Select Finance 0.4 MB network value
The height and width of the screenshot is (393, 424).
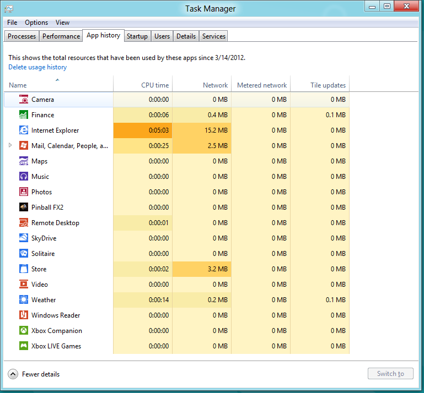(x=202, y=115)
